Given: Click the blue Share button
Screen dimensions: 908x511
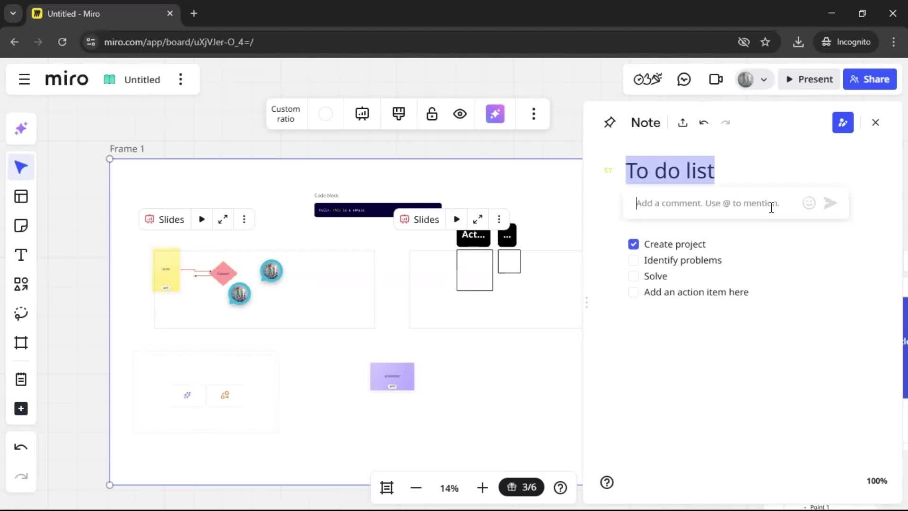Looking at the screenshot, I should (x=870, y=79).
